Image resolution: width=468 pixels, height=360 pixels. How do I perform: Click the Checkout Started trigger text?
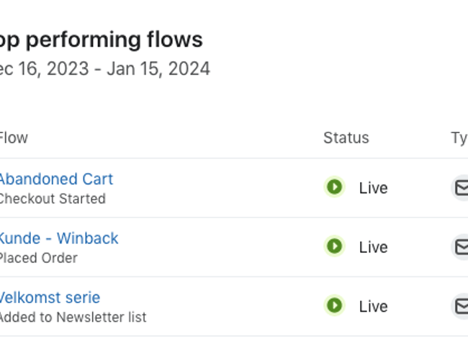pos(52,199)
